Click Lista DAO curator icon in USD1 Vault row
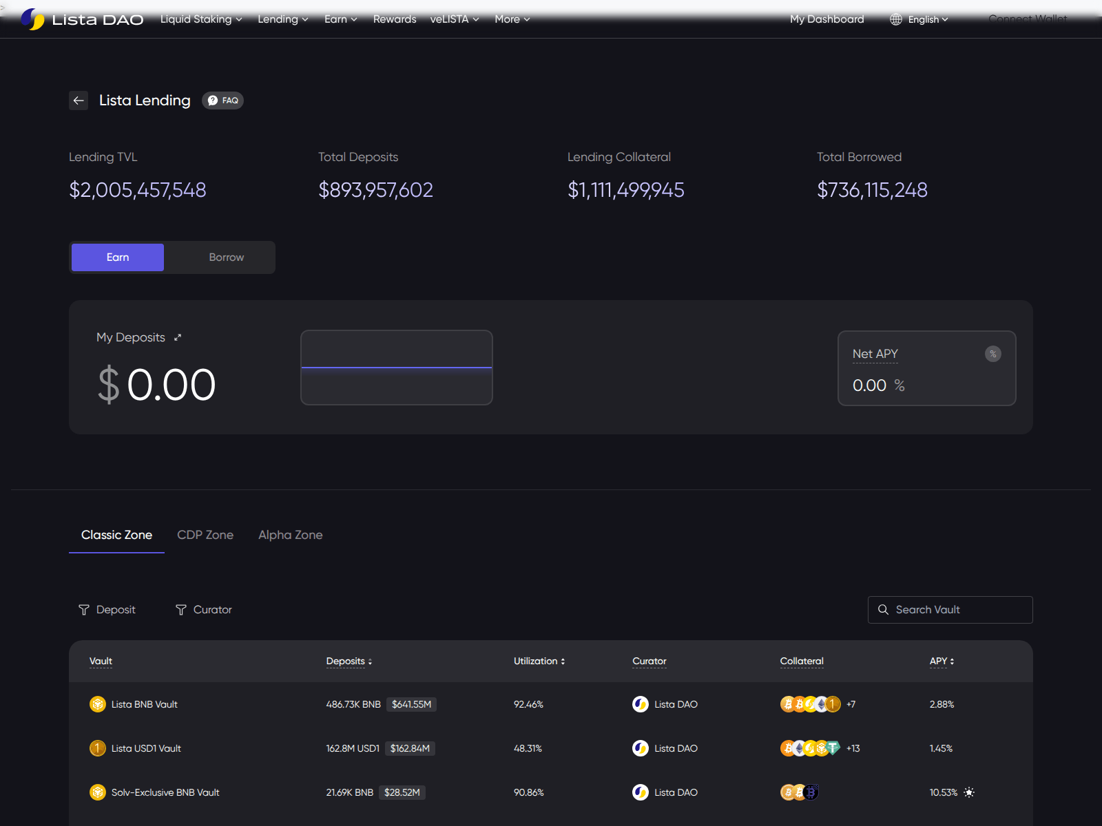This screenshot has width=1102, height=826. pos(641,748)
